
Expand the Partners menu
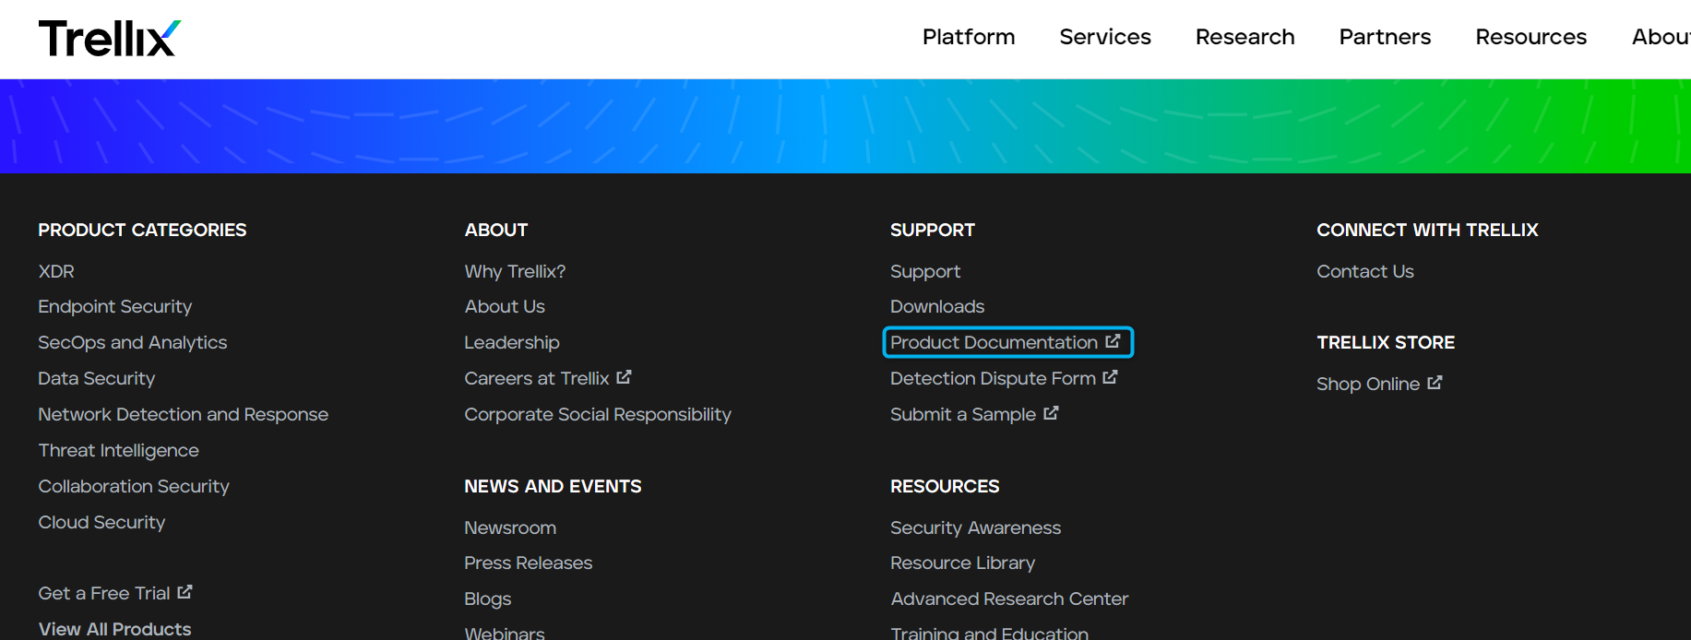click(x=1384, y=37)
